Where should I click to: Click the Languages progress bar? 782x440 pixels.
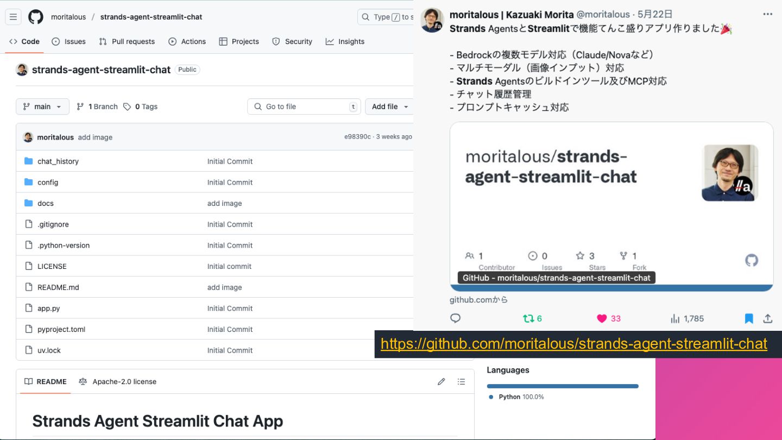[563, 386]
